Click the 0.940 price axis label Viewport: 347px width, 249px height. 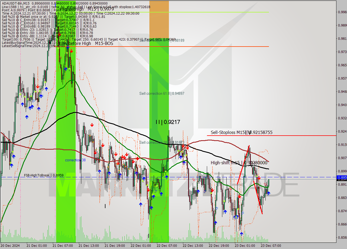343,105
